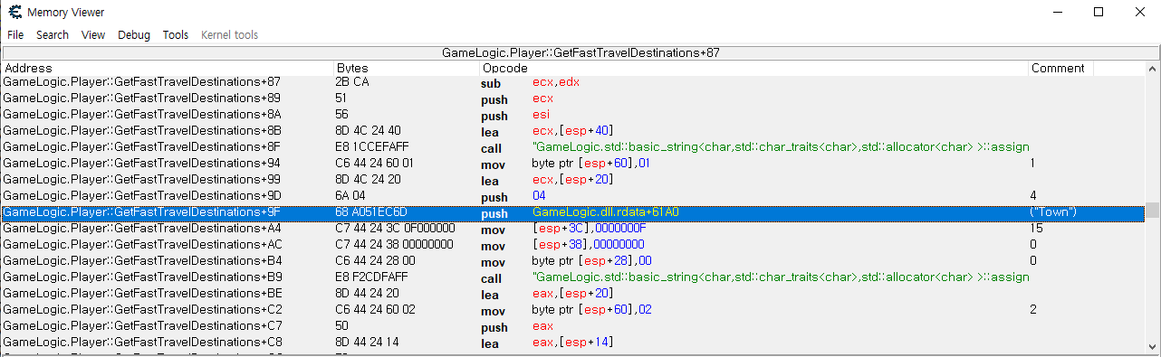Select the mov [esp+38],00000000 row
The width and height of the screenshot is (1161, 357).
tap(573, 245)
